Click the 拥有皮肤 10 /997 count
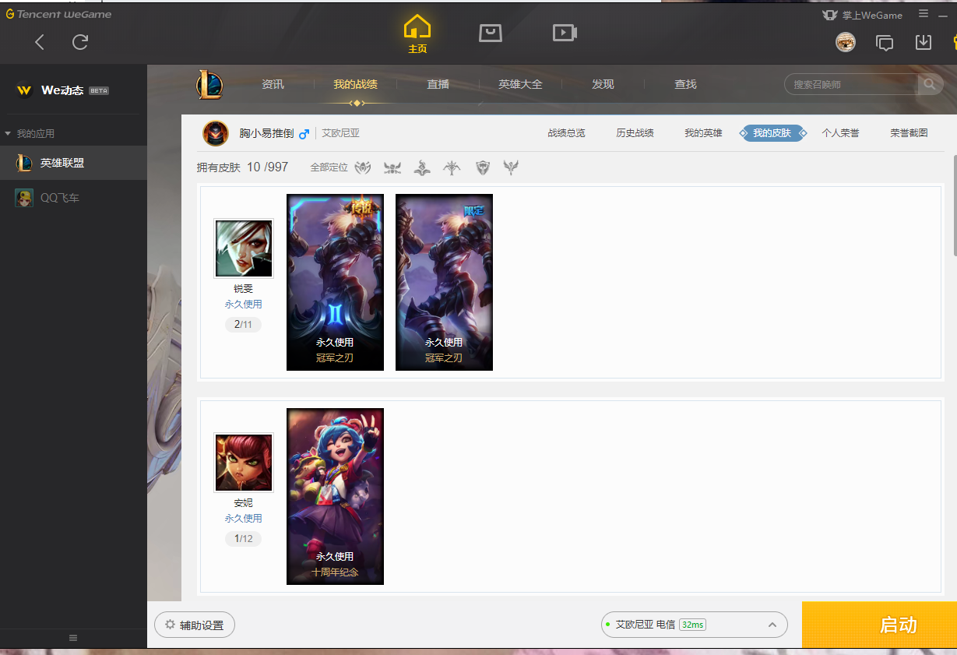This screenshot has height=655, width=957. click(242, 167)
